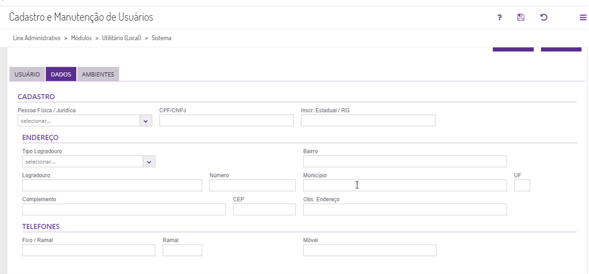
Task: Click the UF input box
Action: 522,185
